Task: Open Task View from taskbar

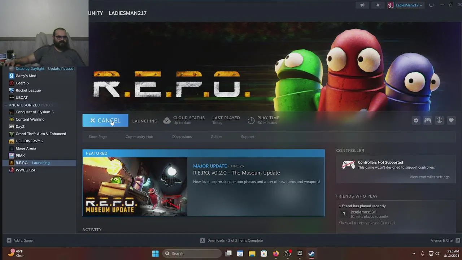Action: tap(228, 253)
